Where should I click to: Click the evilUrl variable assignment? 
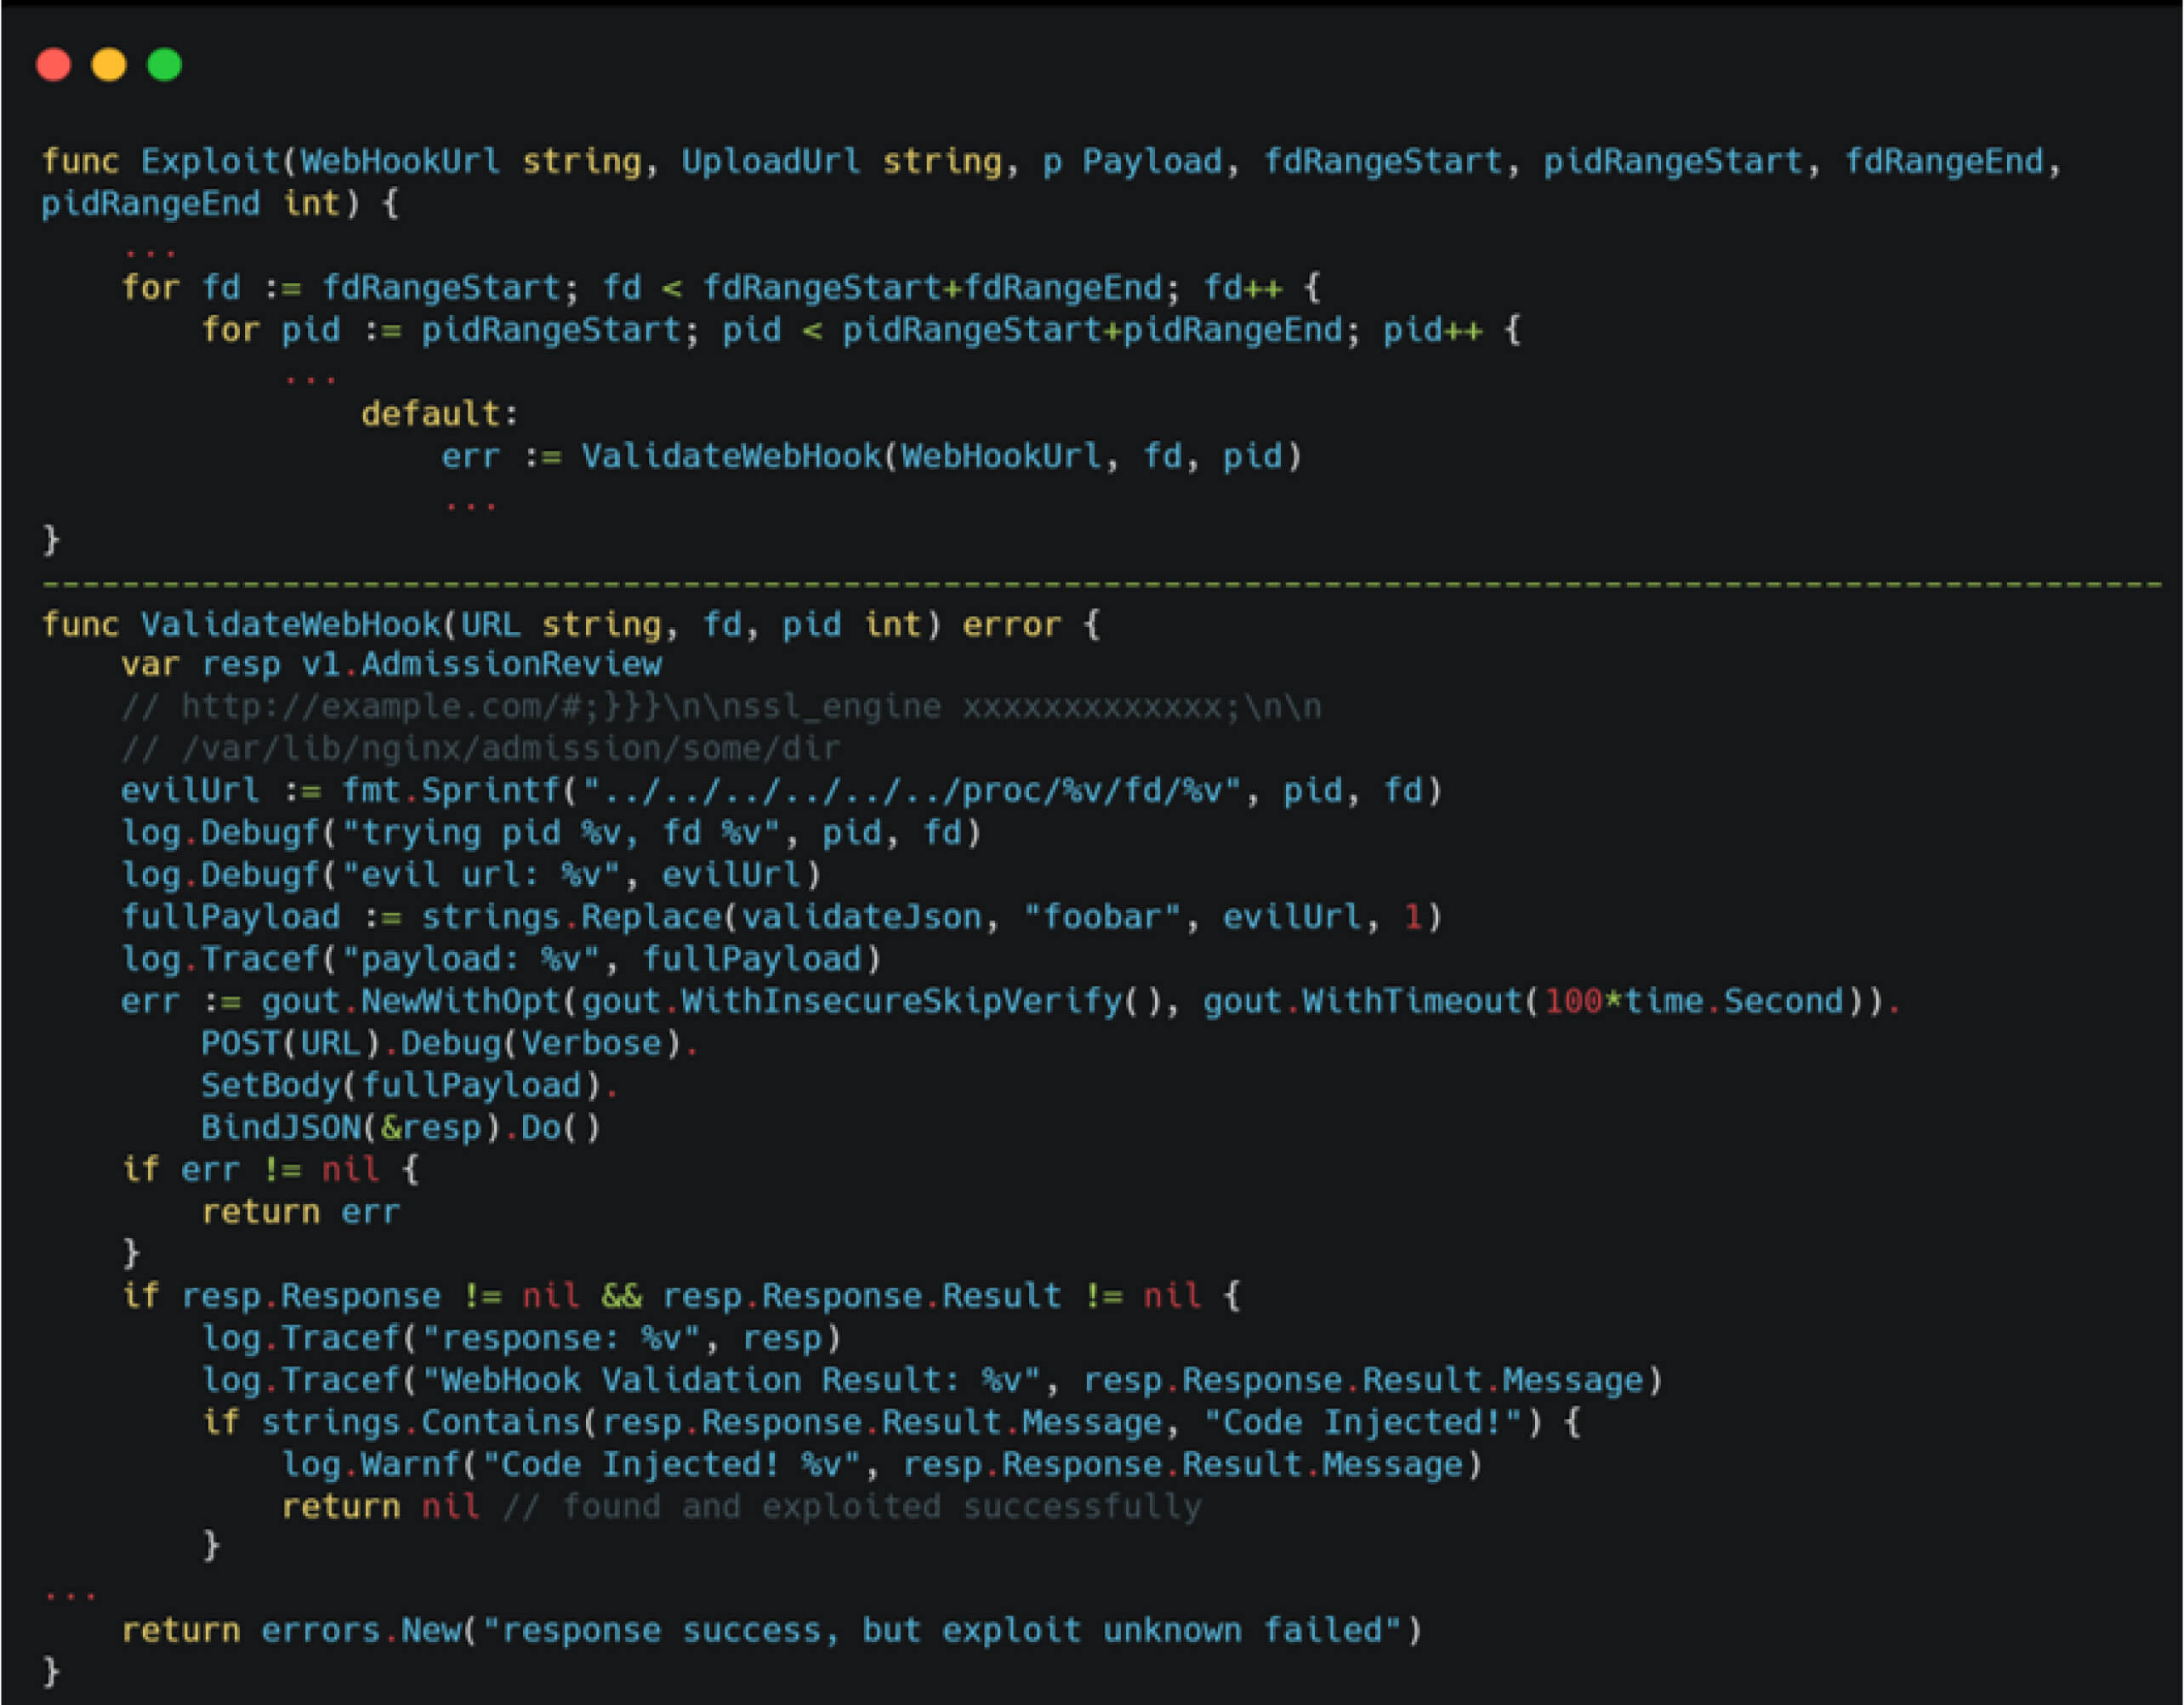[187, 790]
